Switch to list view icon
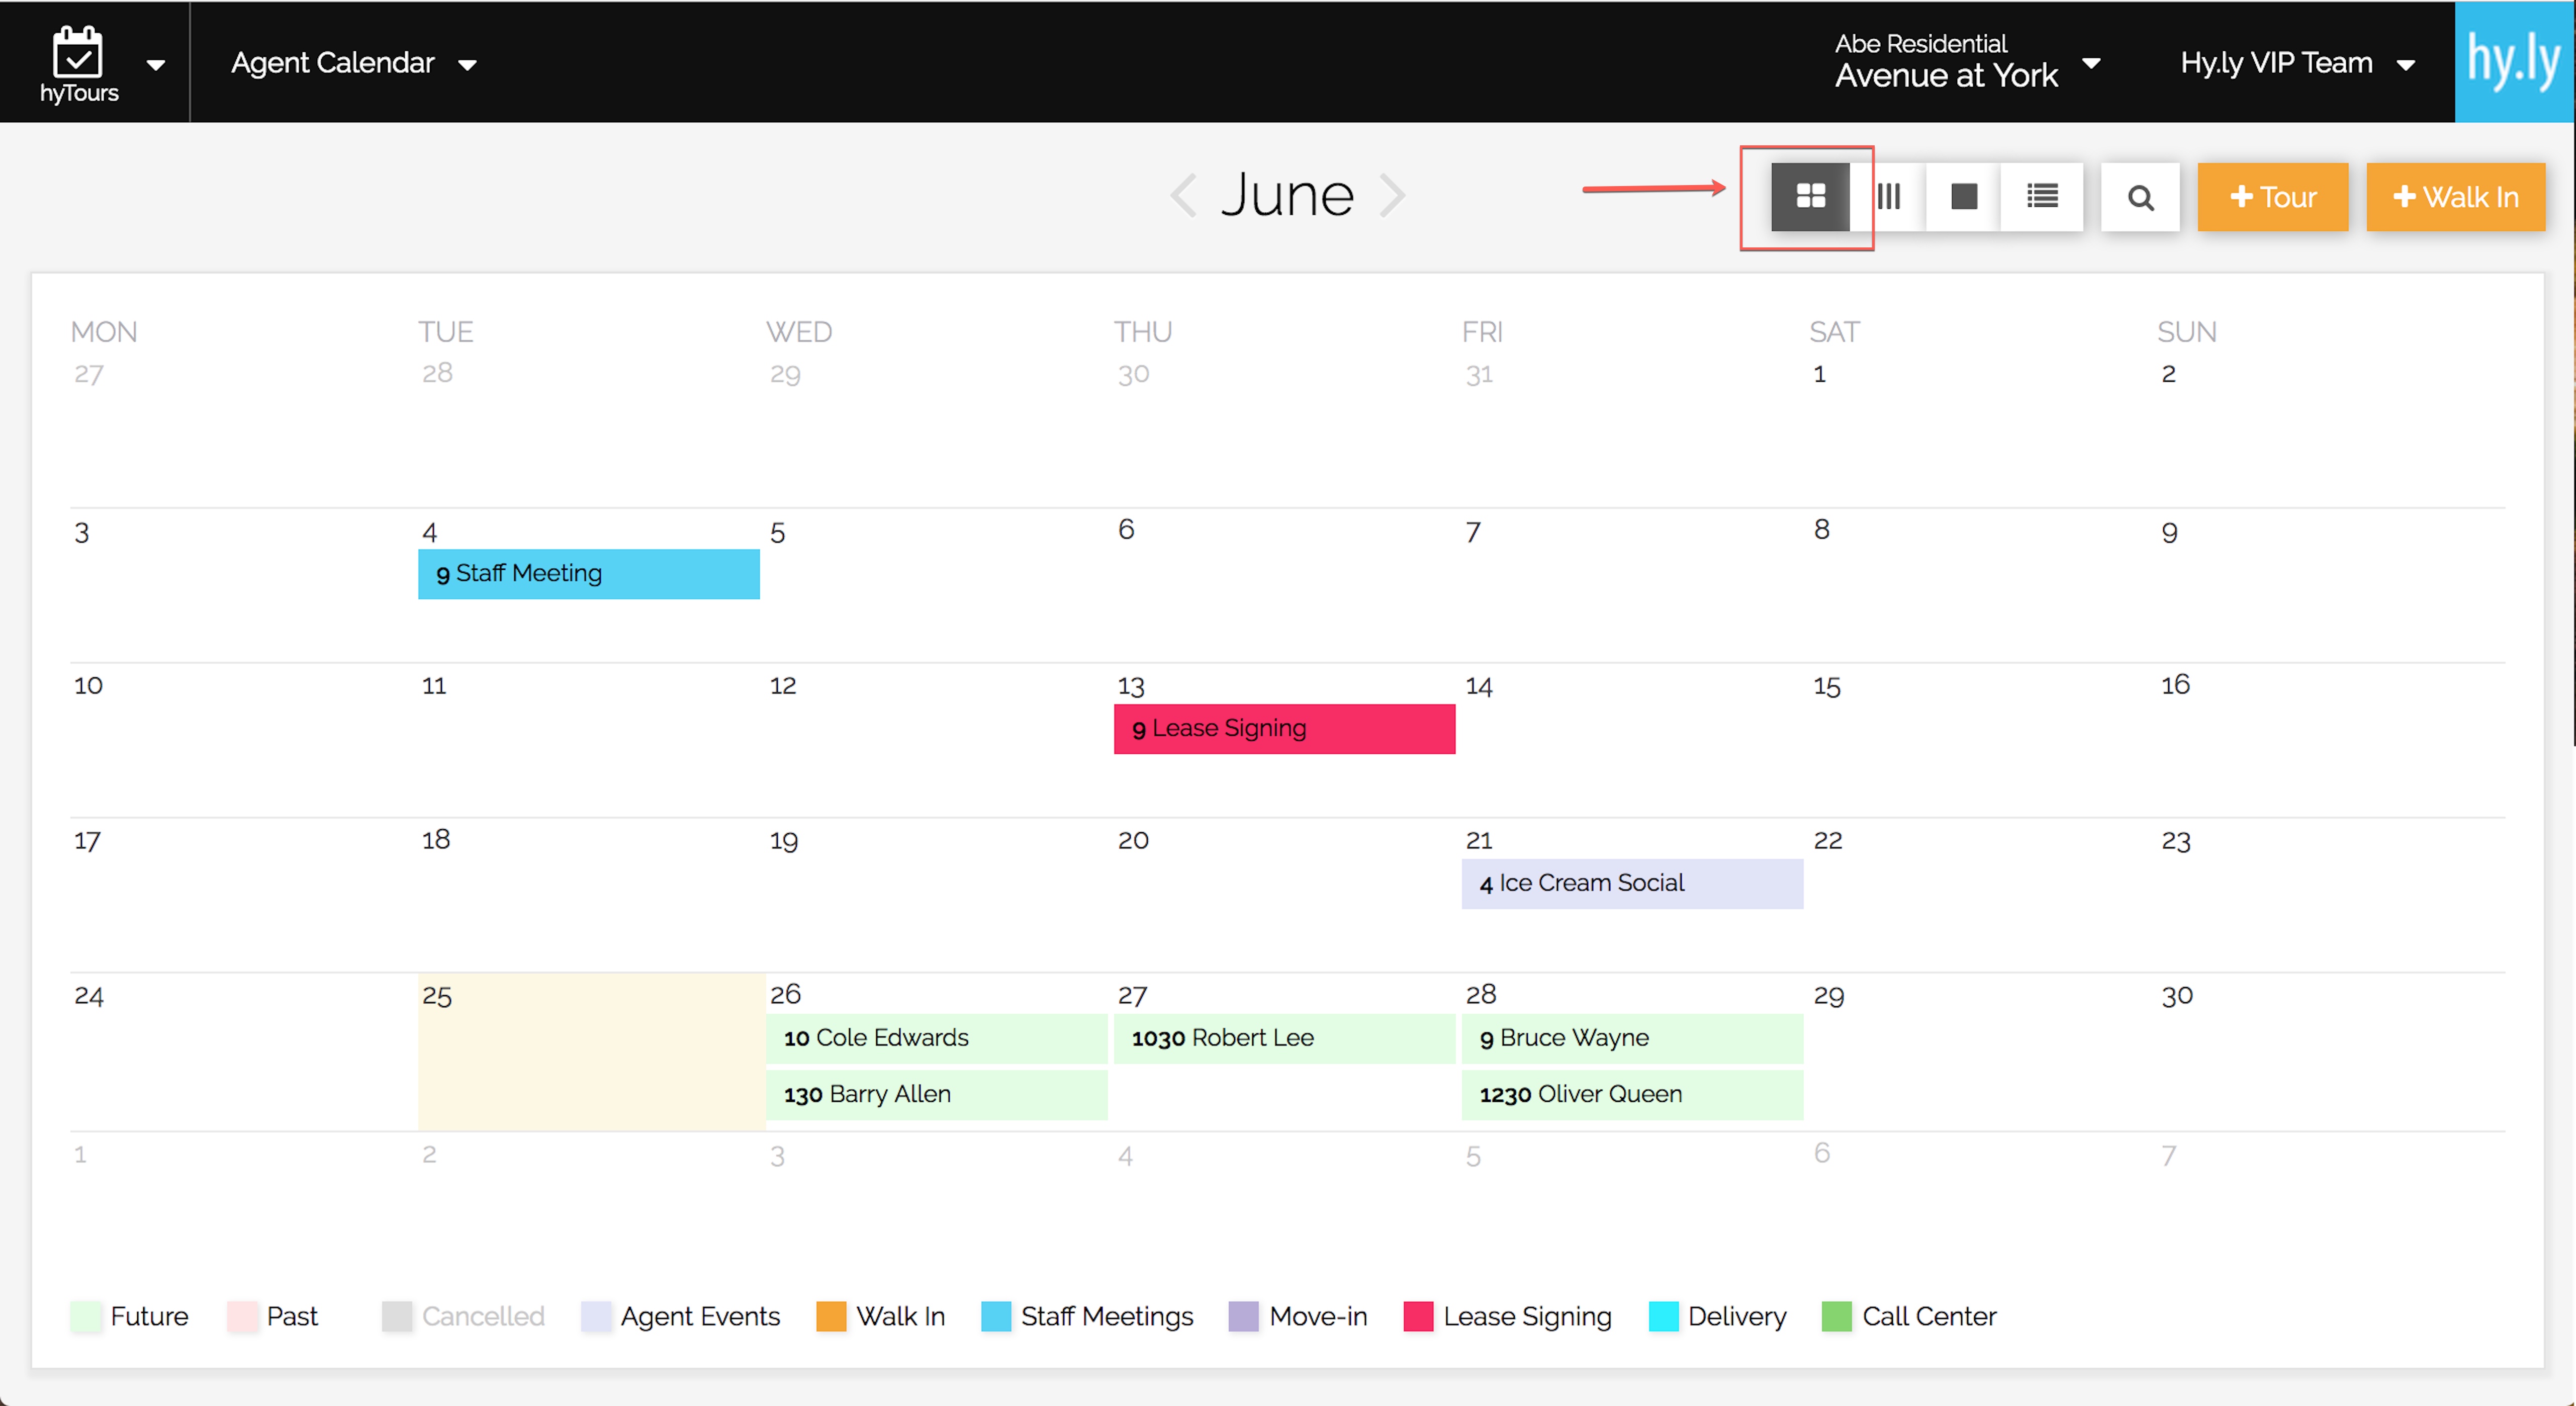Image resolution: width=2576 pixels, height=1406 pixels. point(2042,196)
